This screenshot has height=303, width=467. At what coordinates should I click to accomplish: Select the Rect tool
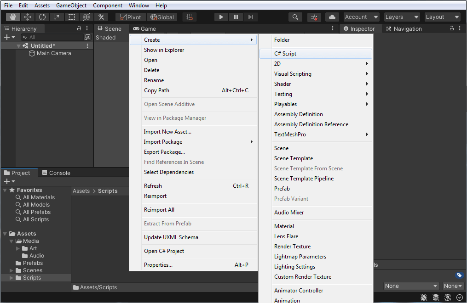(x=71, y=17)
